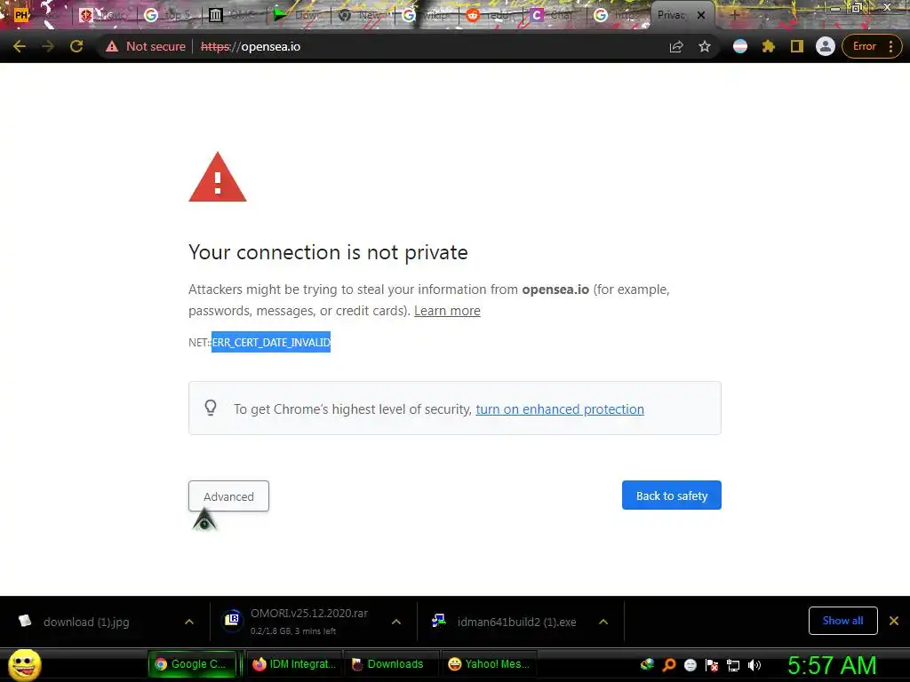Open the Chrome profile avatar
The image size is (910, 682).
(x=825, y=46)
